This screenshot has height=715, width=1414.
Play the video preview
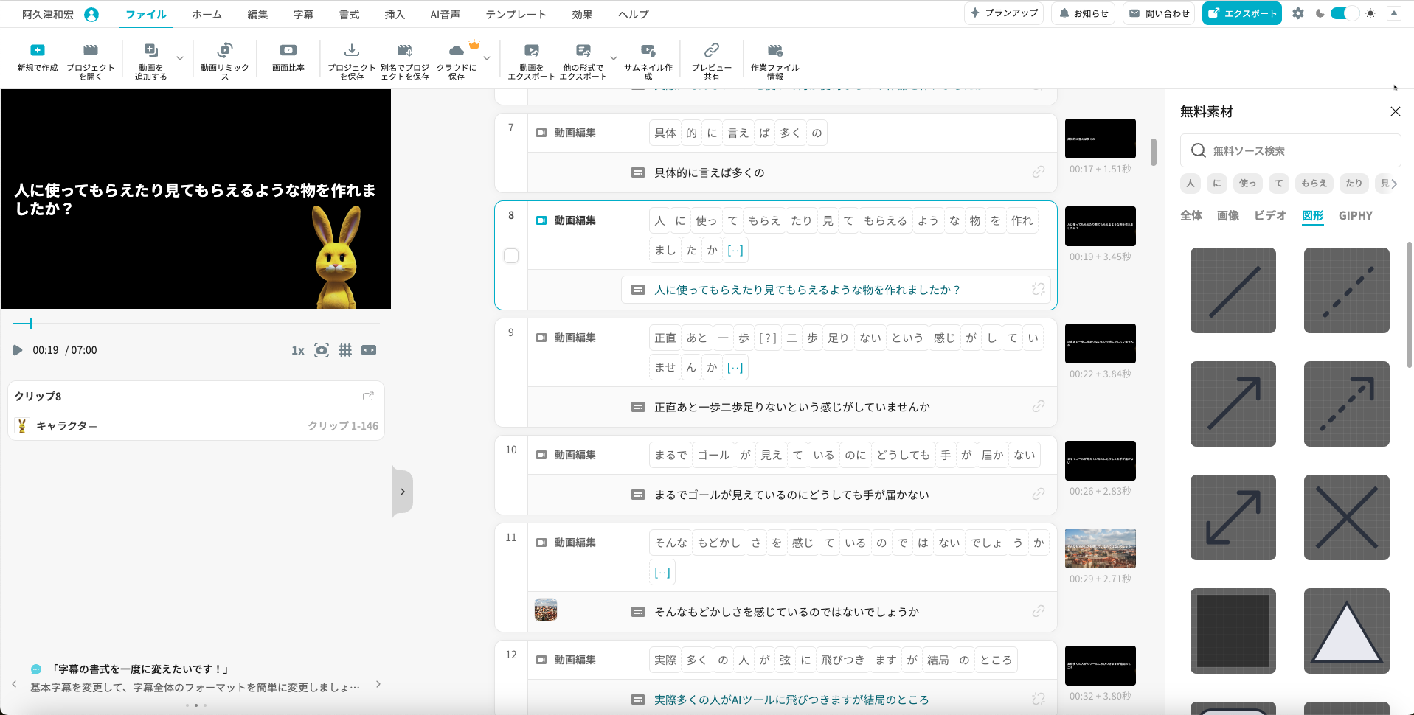18,350
